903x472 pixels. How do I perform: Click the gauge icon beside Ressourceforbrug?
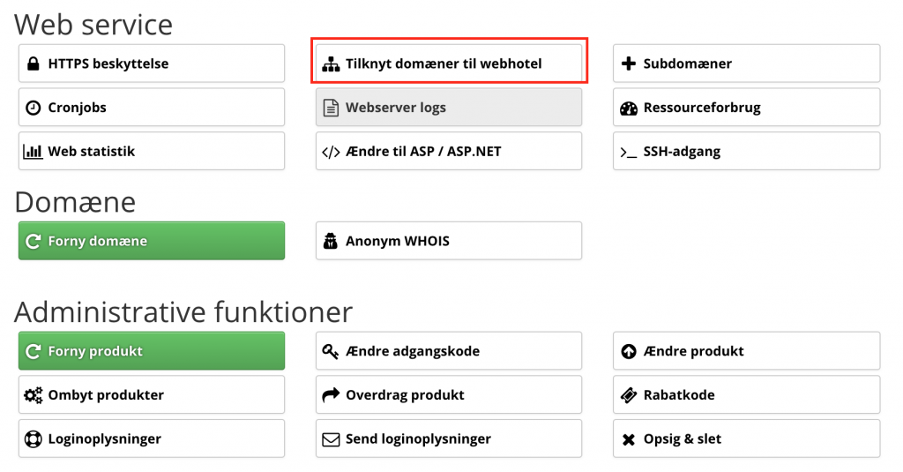point(629,108)
